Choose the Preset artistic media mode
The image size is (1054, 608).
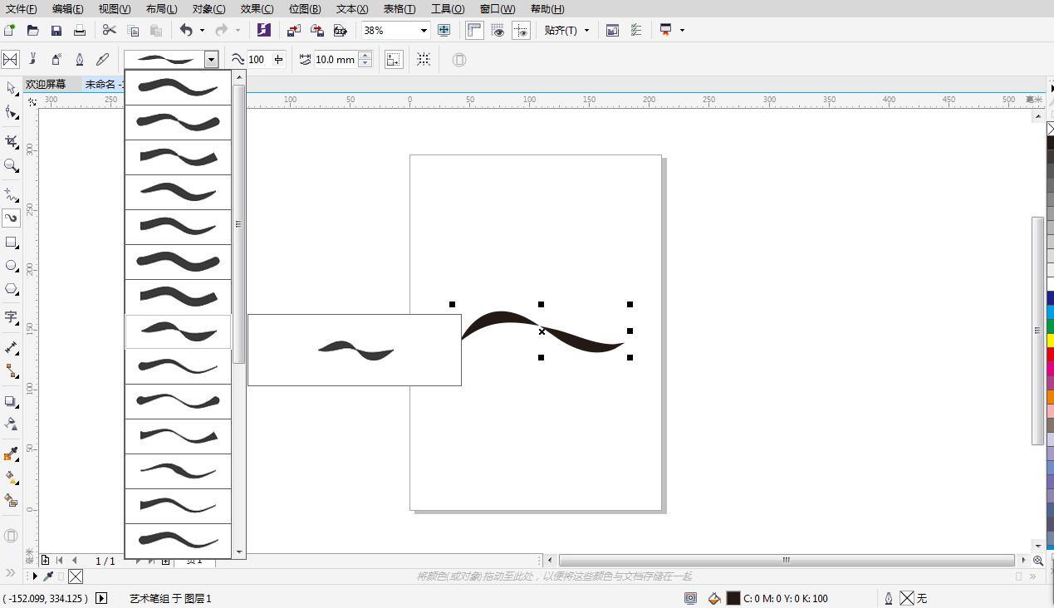pyautogui.click(x=10, y=59)
